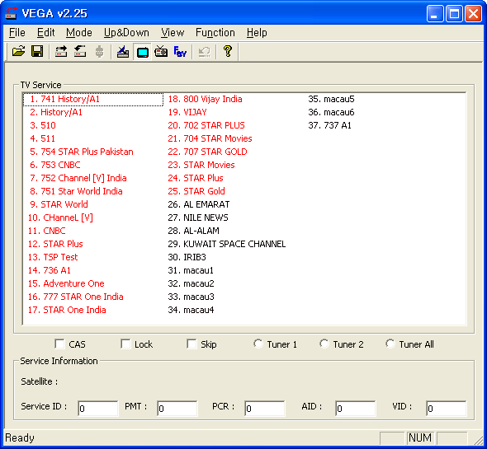Select channel 5. 754 STAR Plus Pakistan
Image resolution: width=487 pixels, height=449 pixels.
click(82, 152)
